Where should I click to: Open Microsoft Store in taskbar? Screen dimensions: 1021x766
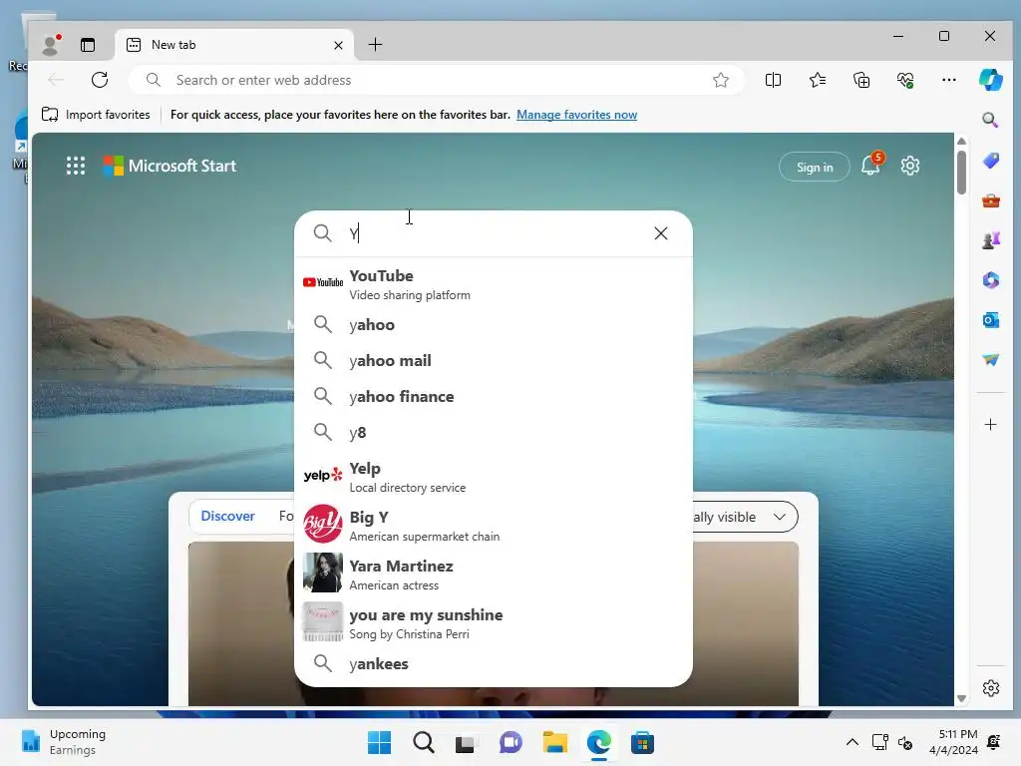[x=642, y=742]
